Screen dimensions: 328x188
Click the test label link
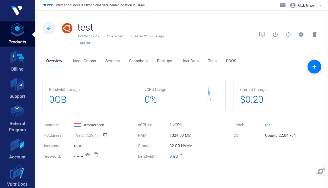[x=268, y=125]
